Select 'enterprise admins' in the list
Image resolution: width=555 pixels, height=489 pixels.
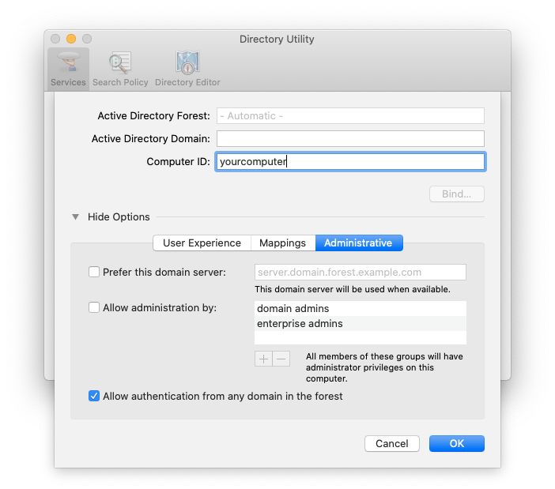tap(361, 324)
